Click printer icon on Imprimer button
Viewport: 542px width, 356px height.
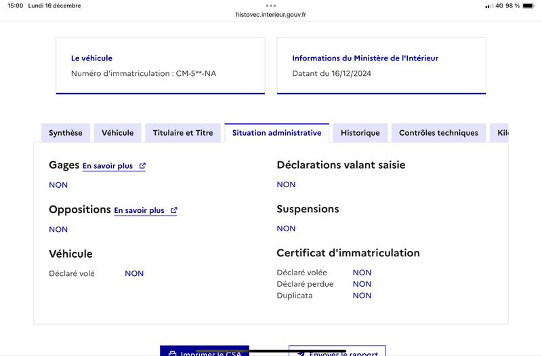click(172, 353)
